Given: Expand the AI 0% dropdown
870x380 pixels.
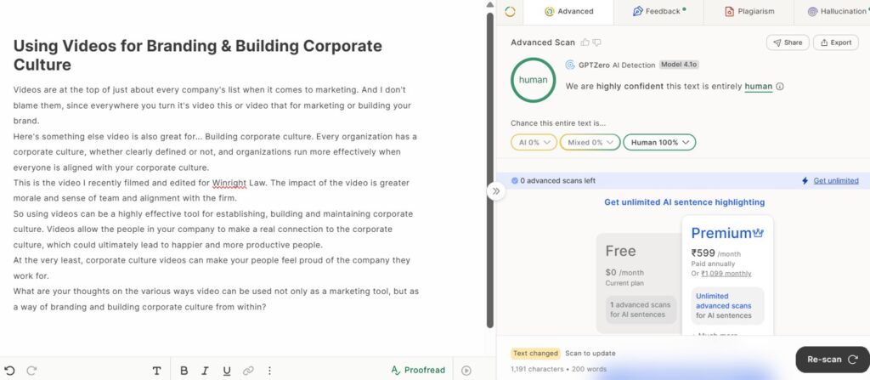Looking at the screenshot, I should click(x=534, y=142).
